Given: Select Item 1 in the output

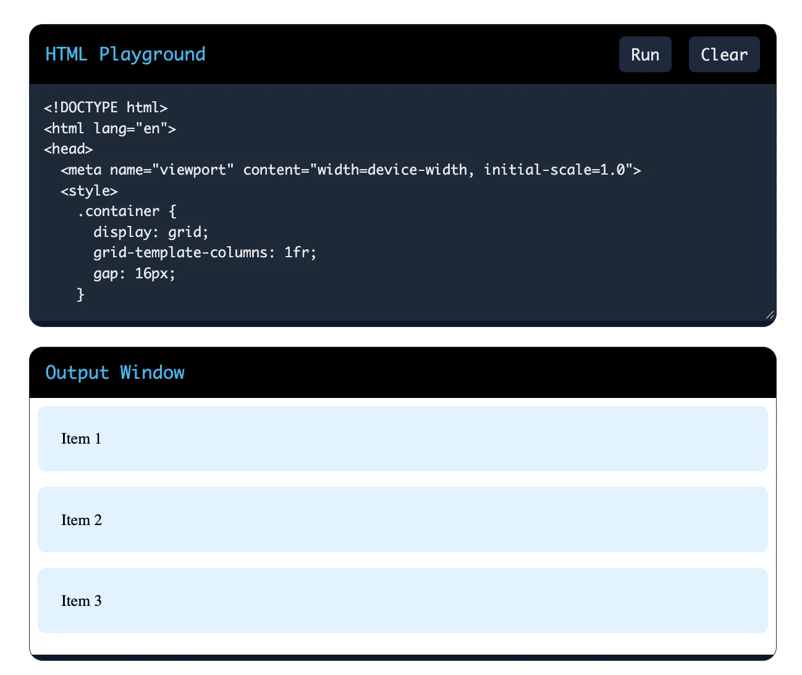Looking at the screenshot, I should pyautogui.click(x=403, y=439).
